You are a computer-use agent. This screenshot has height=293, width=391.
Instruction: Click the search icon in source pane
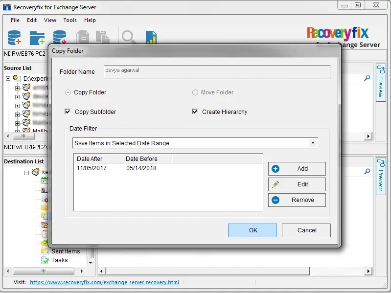[367, 78]
